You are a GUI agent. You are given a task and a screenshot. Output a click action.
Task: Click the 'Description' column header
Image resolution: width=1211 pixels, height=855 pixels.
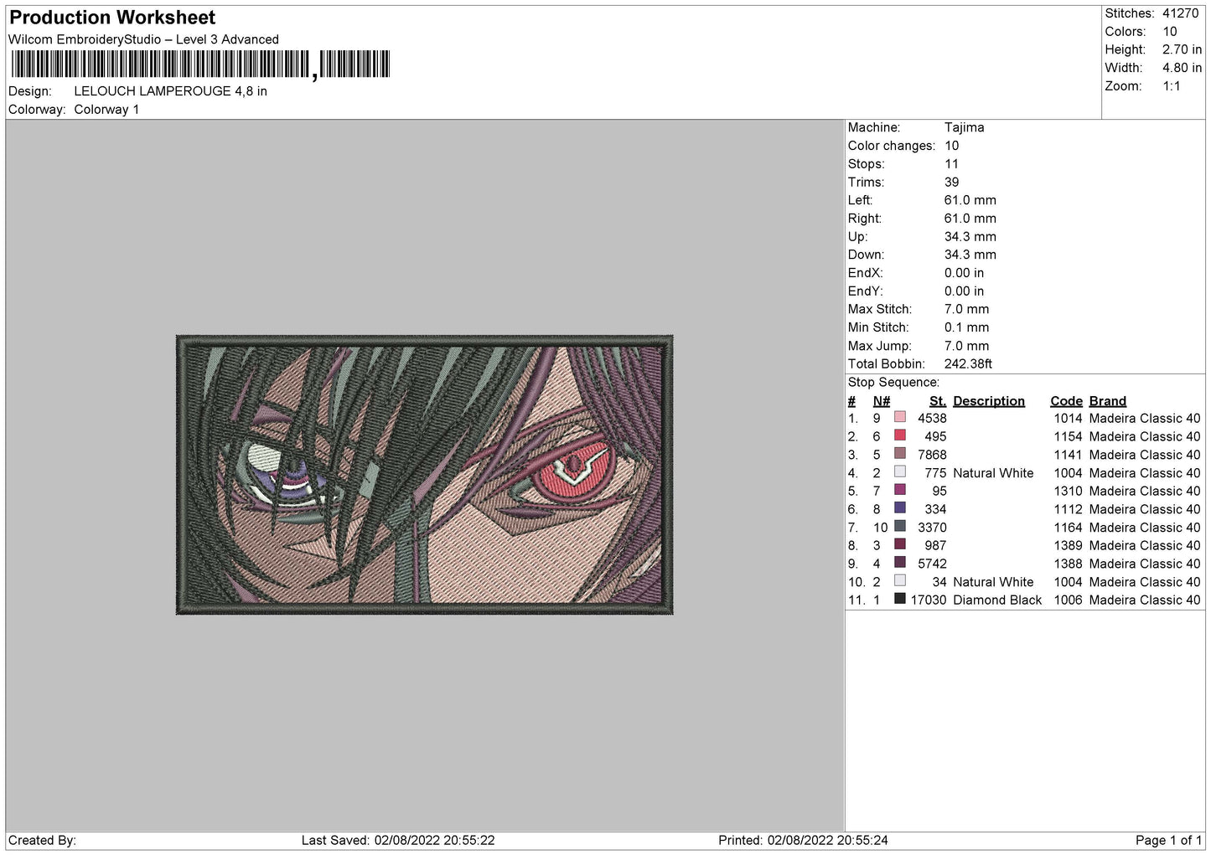[x=989, y=401]
